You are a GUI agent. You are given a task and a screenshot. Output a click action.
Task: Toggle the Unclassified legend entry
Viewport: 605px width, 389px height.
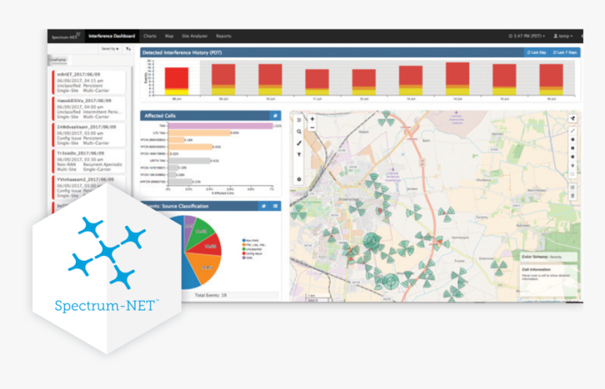pyautogui.click(x=253, y=249)
